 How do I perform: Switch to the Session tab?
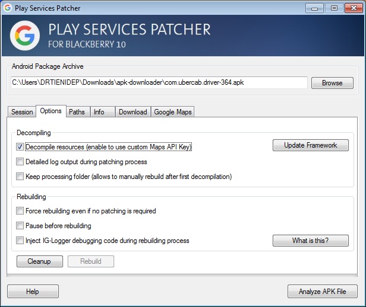click(x=22, y=112)
